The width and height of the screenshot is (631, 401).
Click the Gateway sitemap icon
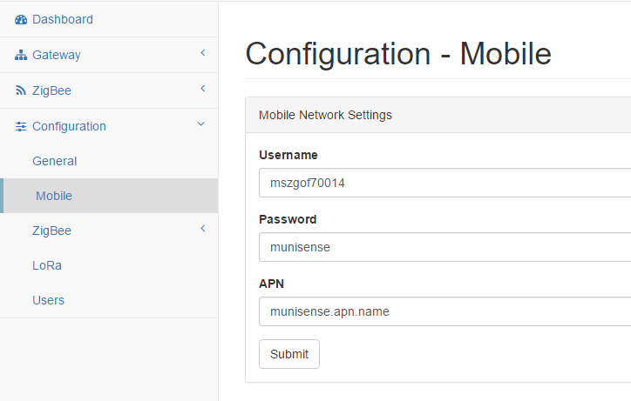click(x=21, y=55)
